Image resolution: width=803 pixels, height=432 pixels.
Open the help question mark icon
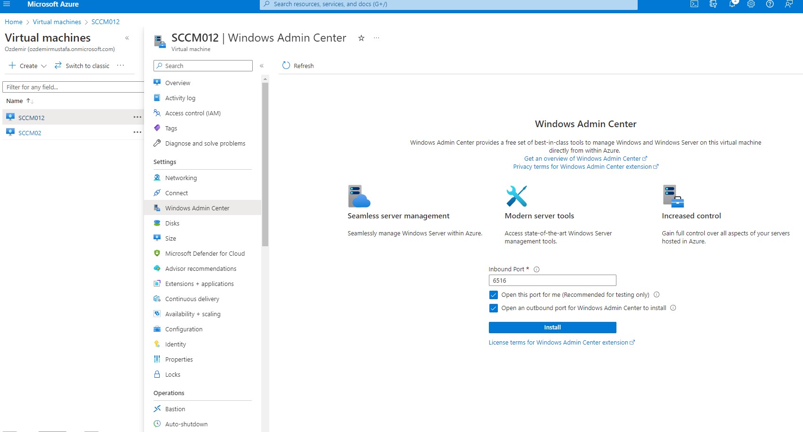[770, 4]
